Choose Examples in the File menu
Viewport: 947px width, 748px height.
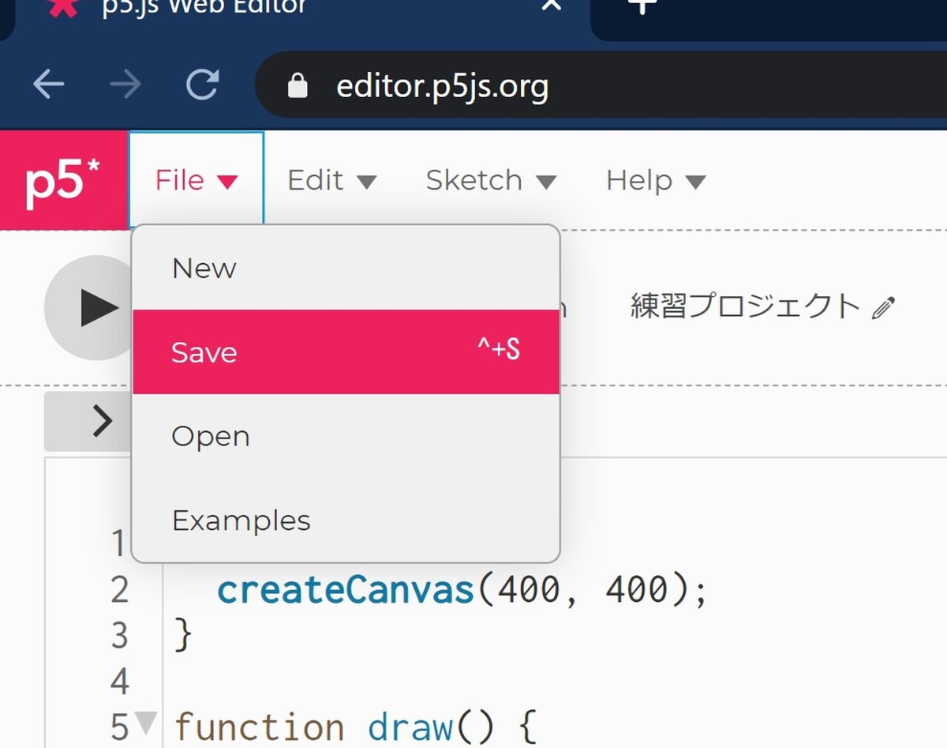[x=241, y=521]
